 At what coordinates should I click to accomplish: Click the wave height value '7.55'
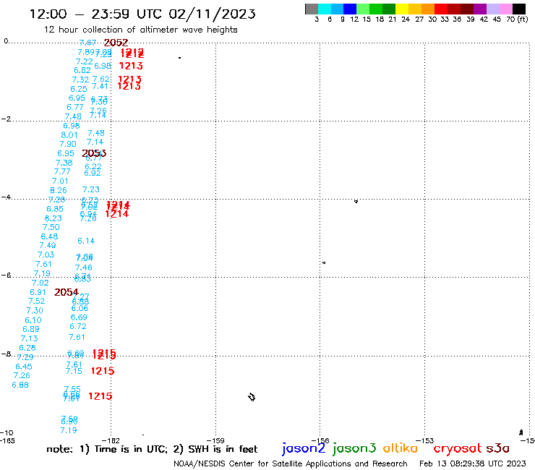(72, 389)
